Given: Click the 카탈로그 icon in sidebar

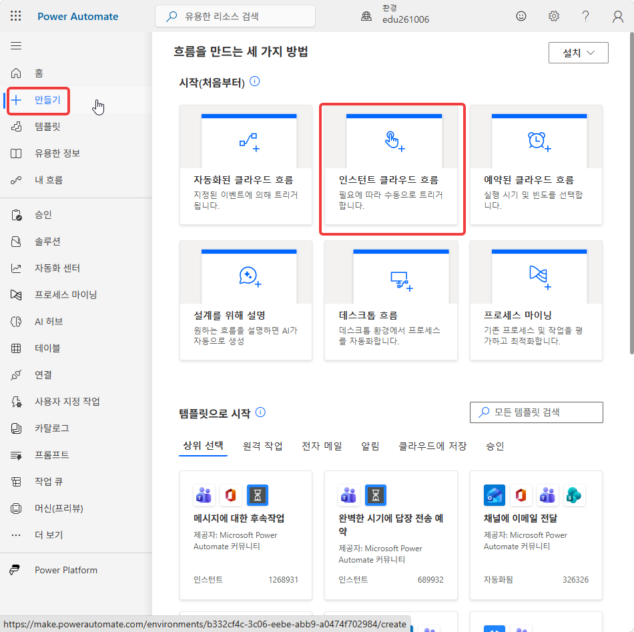Looking at the screenshot, I should 16,428.
